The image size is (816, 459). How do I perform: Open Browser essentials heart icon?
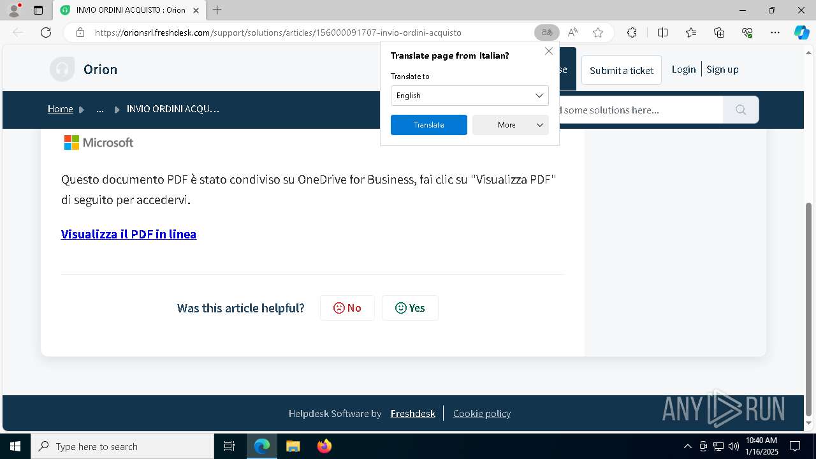pyautogui.click(x=747, y=33)
